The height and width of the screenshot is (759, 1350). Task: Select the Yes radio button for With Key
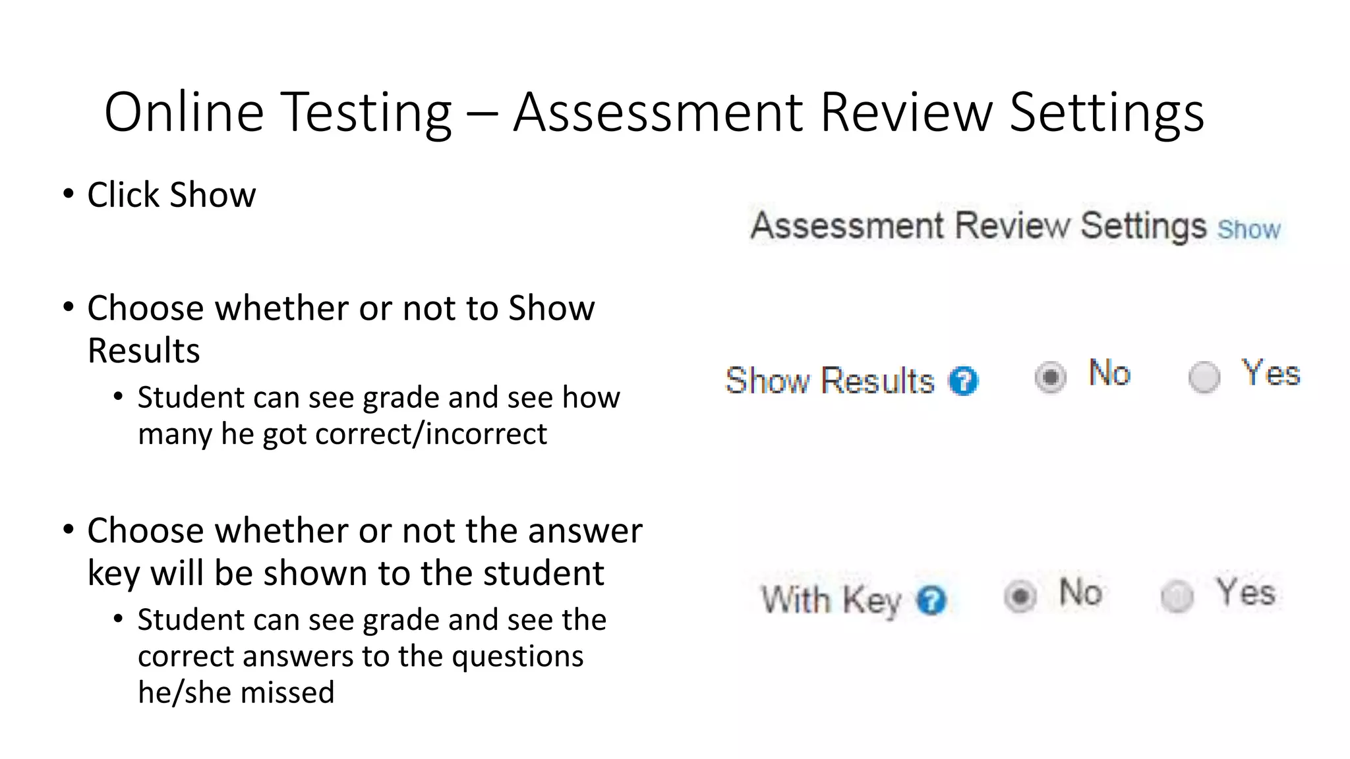(1177, 597)
